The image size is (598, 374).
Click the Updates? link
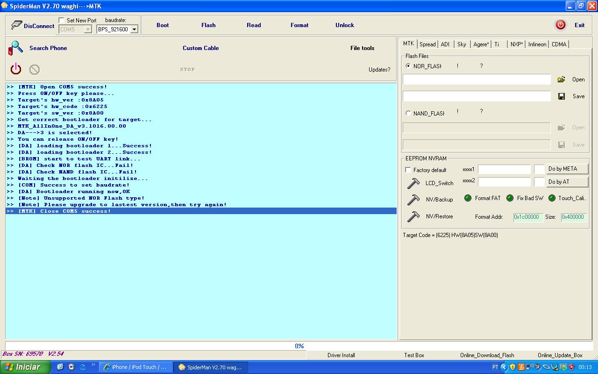(379, 70)
